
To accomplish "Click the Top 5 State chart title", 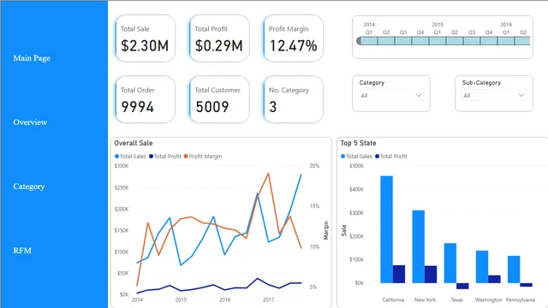I will click(x=358, y=143).
